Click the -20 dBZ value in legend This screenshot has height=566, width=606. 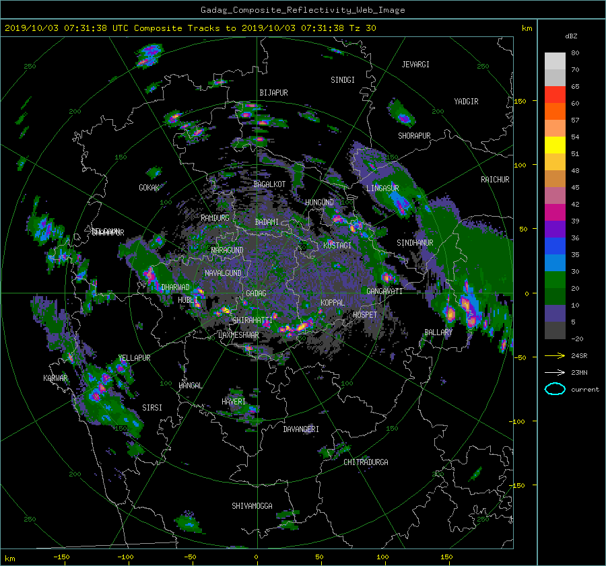[577, 339]
